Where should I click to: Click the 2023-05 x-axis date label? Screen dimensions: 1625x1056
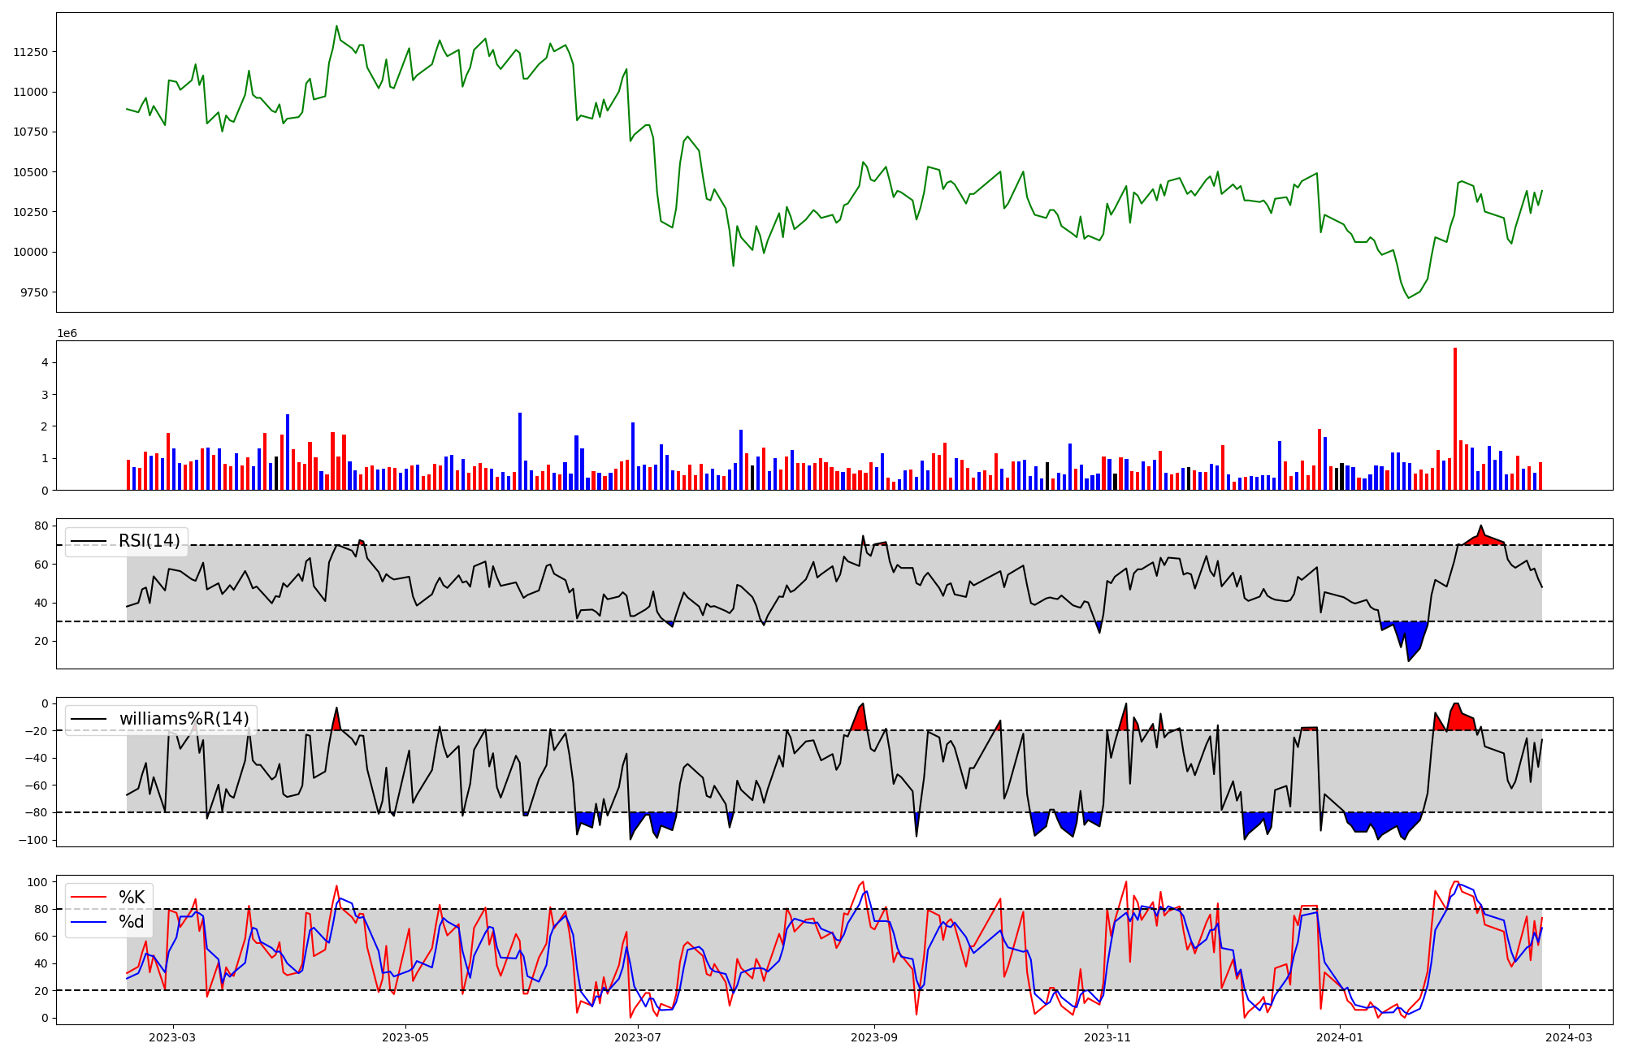405,1037
